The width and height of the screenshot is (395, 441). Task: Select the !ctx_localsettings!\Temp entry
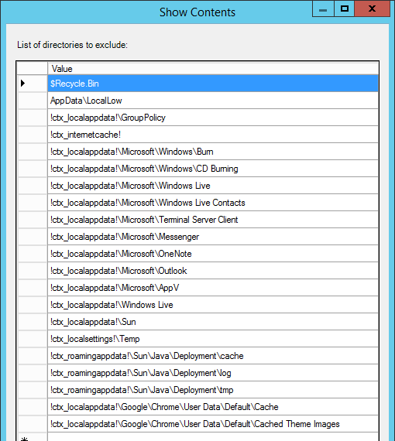[213, 339]
